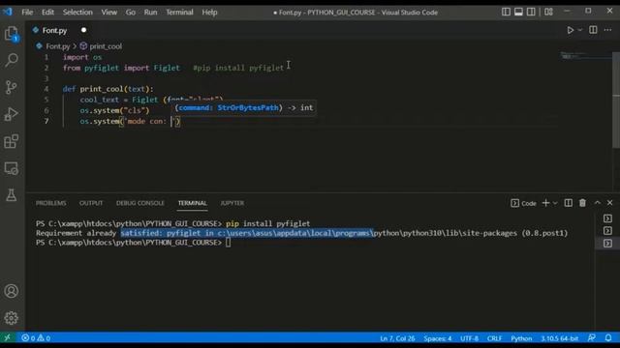The image size is (620, 348).
Task: Toggle secondary side bar layout icon
Action: pos(531,12)
